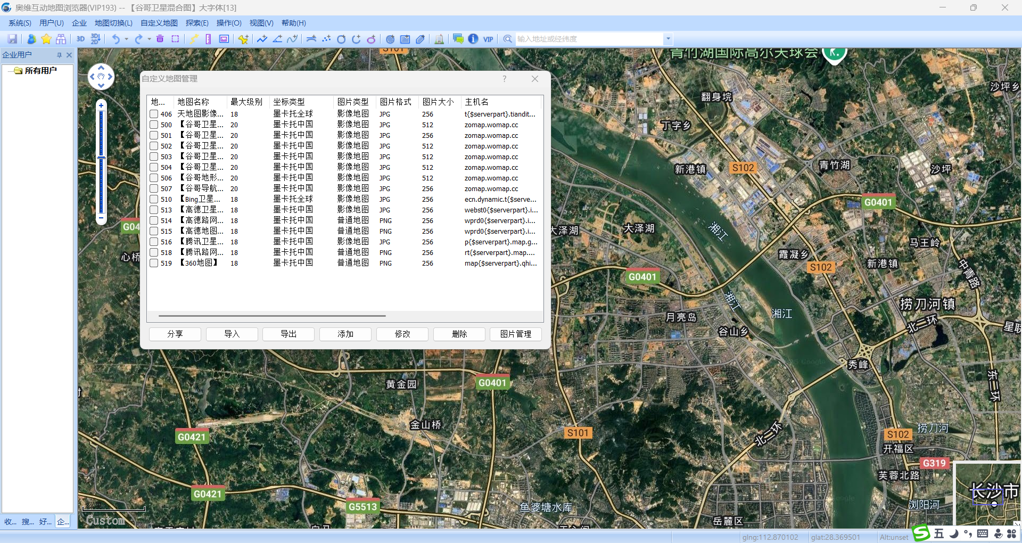Click the binoculars search icon
Screen dimensions: 1022x543
(x=61, y=39)
